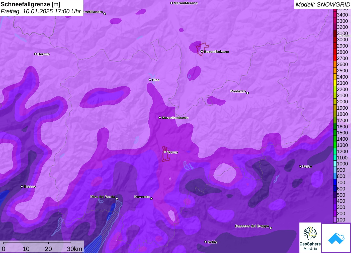Click the Bozen/Bolzano city marker dot
The height and width of the screenshot is (253, 351).
202,52
